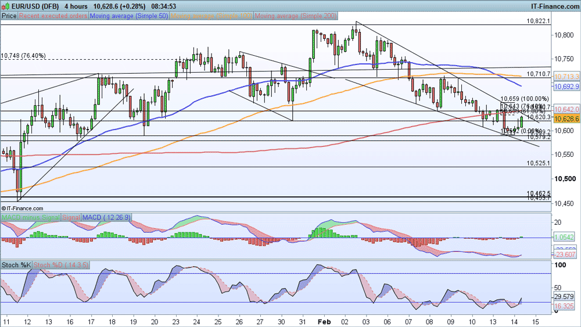
Task: Click the 10,800 price axis label
Action: point(563,35)
